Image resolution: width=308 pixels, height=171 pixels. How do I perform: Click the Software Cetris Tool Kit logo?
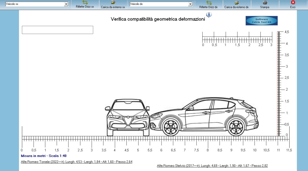261,21
